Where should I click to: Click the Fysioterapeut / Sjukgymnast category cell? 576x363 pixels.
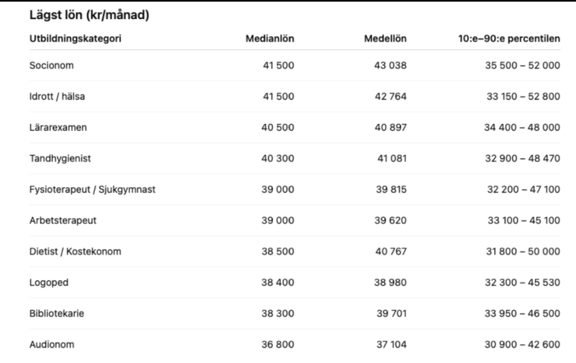92,189
